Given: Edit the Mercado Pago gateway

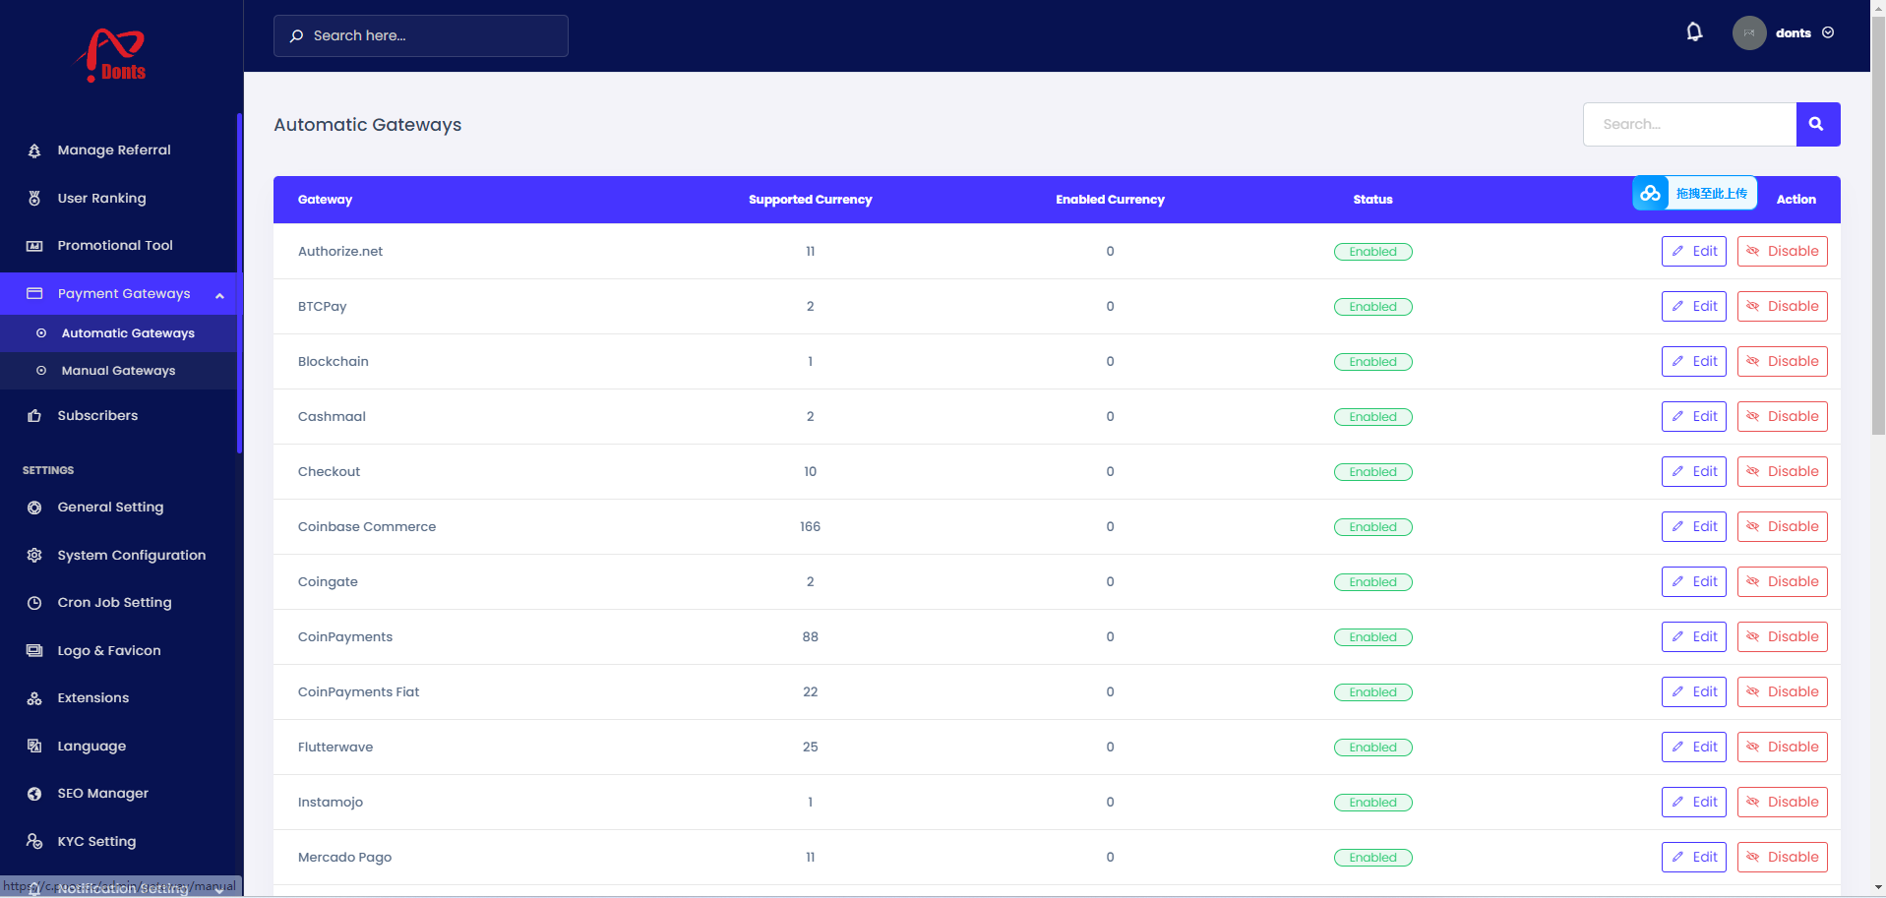Looking at the screenshot, I should [x=1694, y=857].
